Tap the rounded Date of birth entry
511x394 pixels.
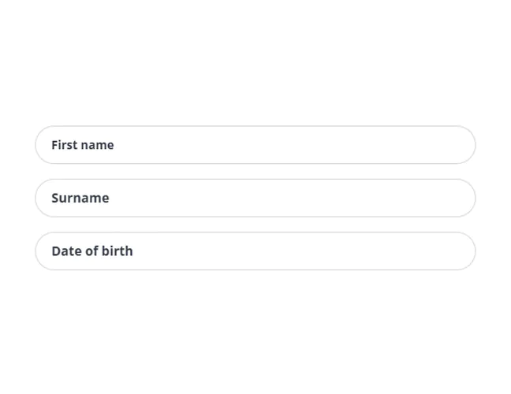click(x=255, y=251)
